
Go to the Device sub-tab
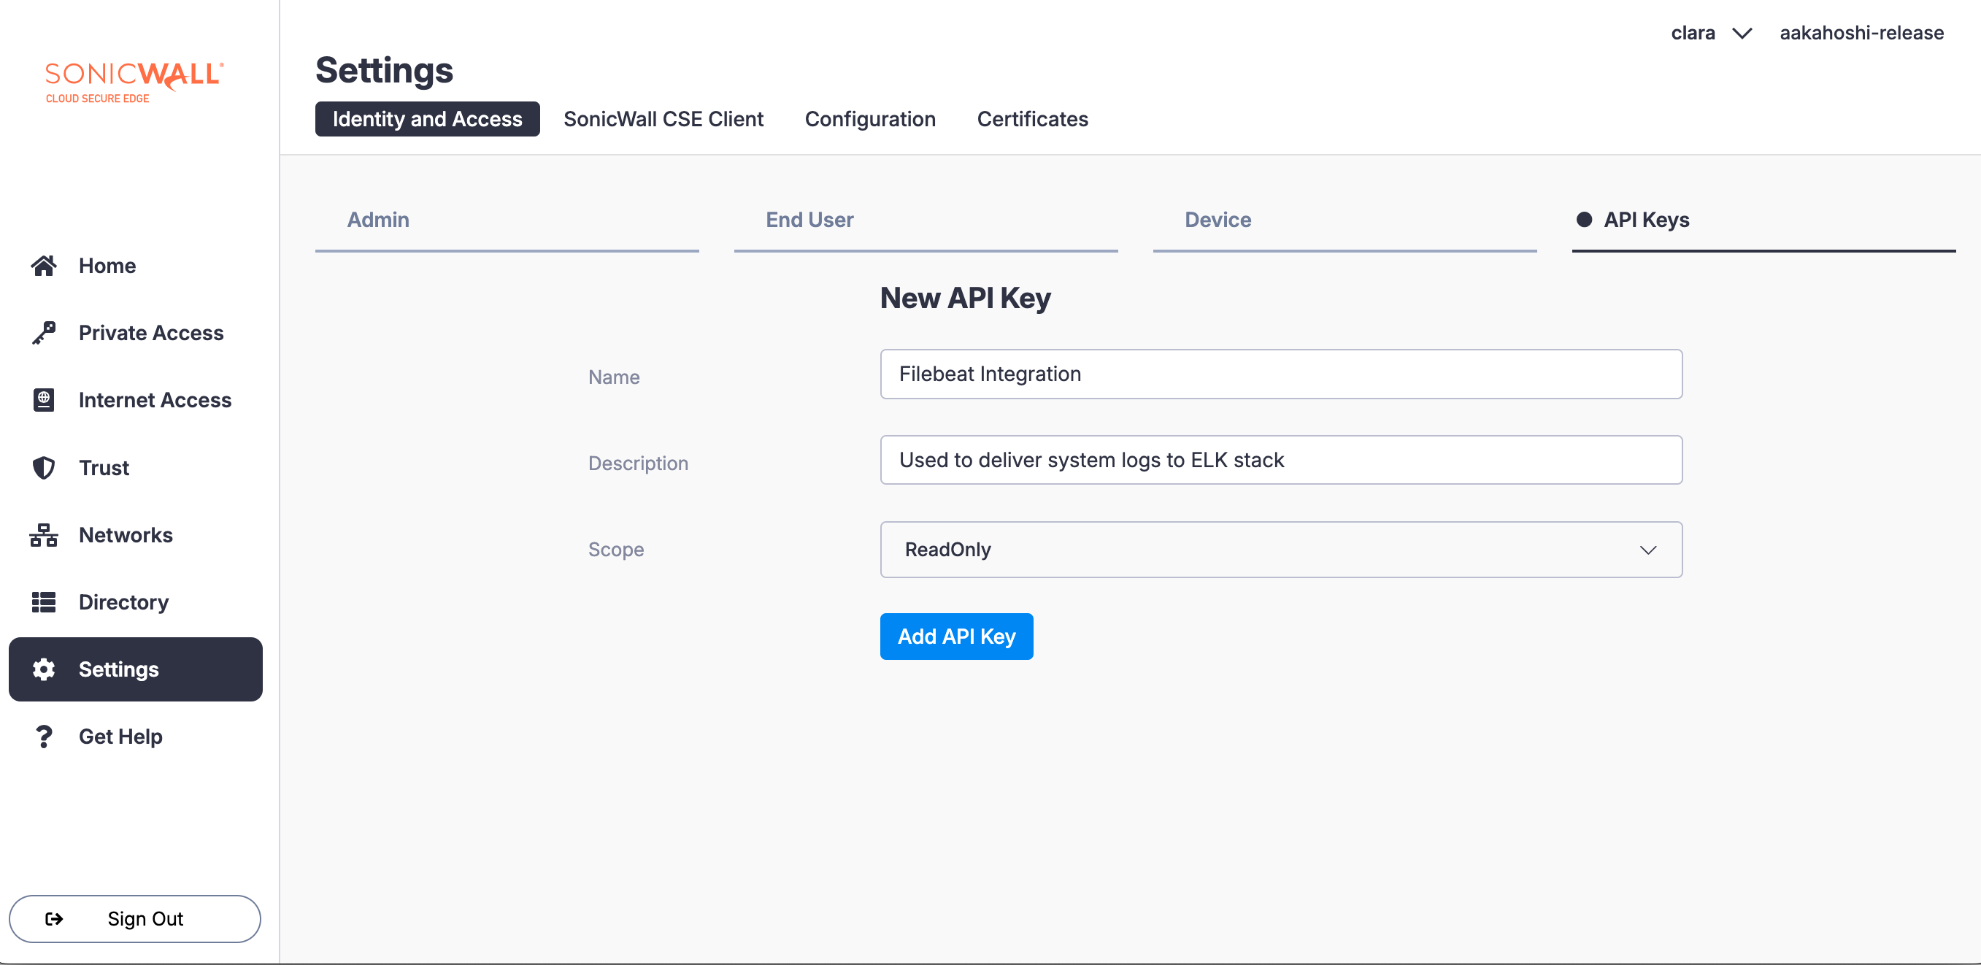coord(1218,220)
